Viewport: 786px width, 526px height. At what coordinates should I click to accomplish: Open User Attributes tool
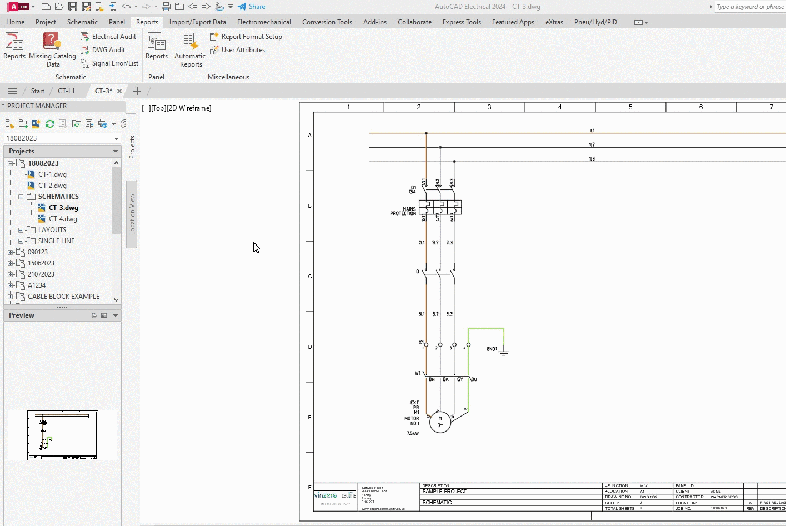pos(237,50)
